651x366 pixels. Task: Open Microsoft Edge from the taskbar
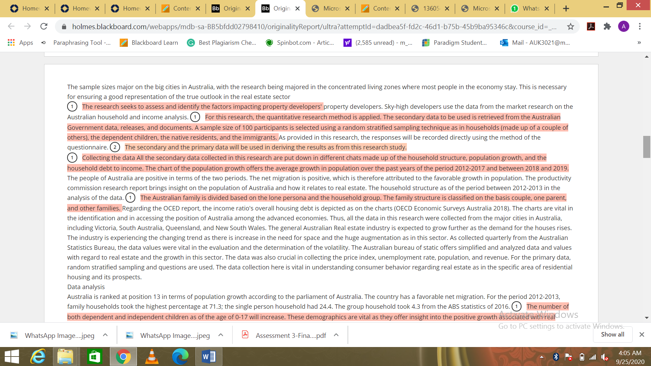(x=180, y=357)
